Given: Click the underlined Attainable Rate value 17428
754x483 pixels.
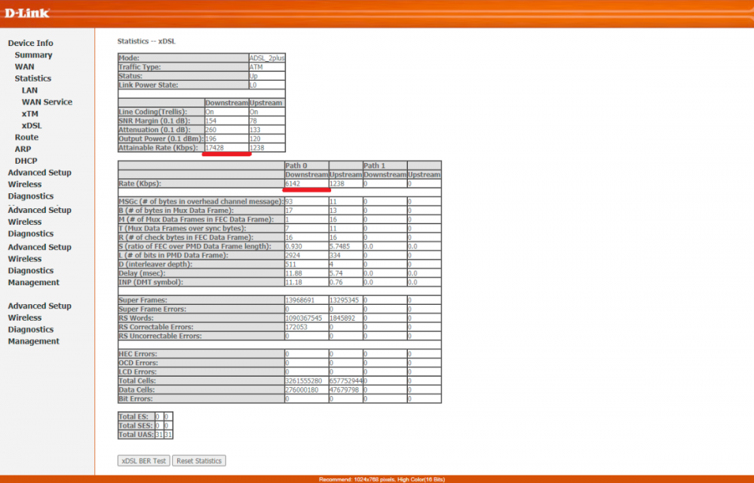Looking at the screenshot, I should click(216, 148).
